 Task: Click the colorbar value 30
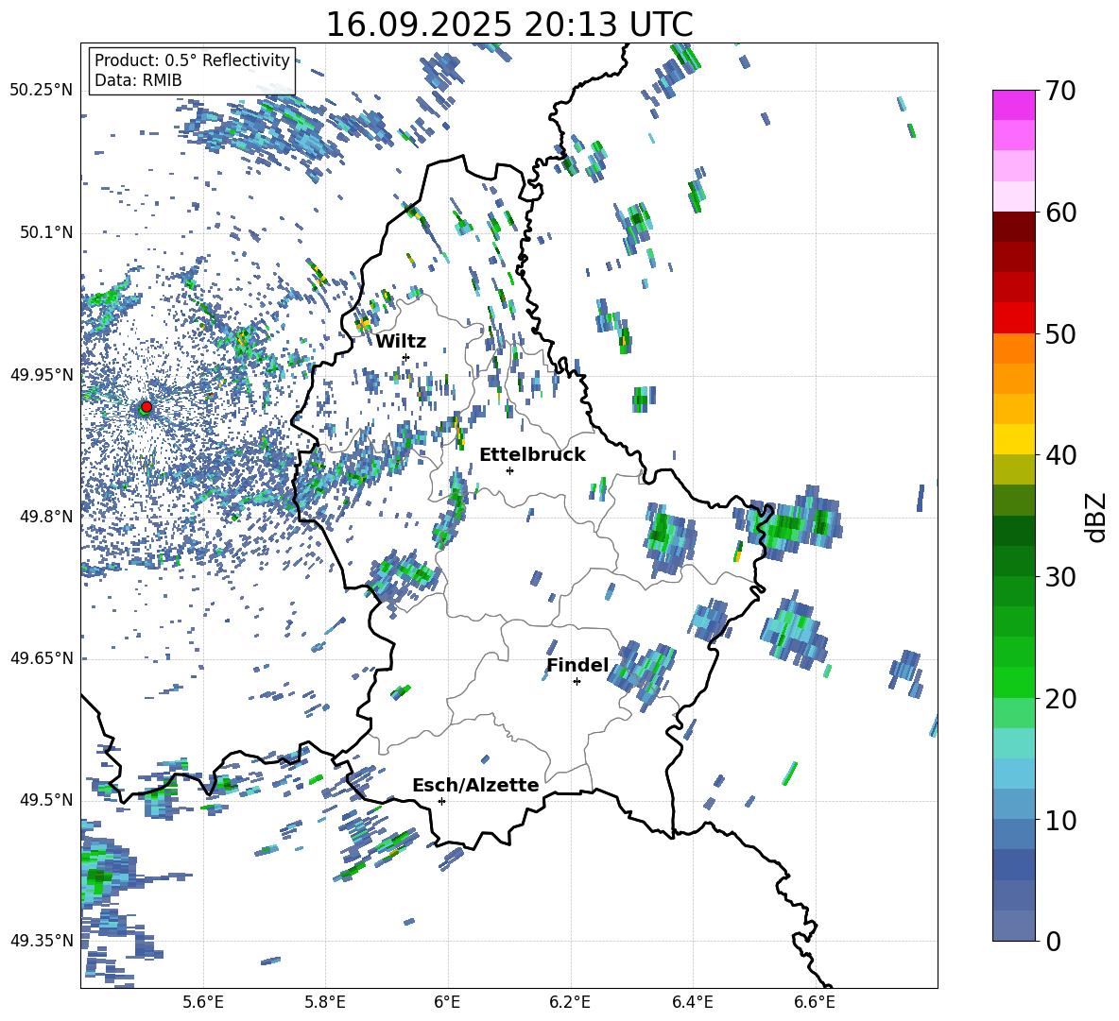[1060, 577]
